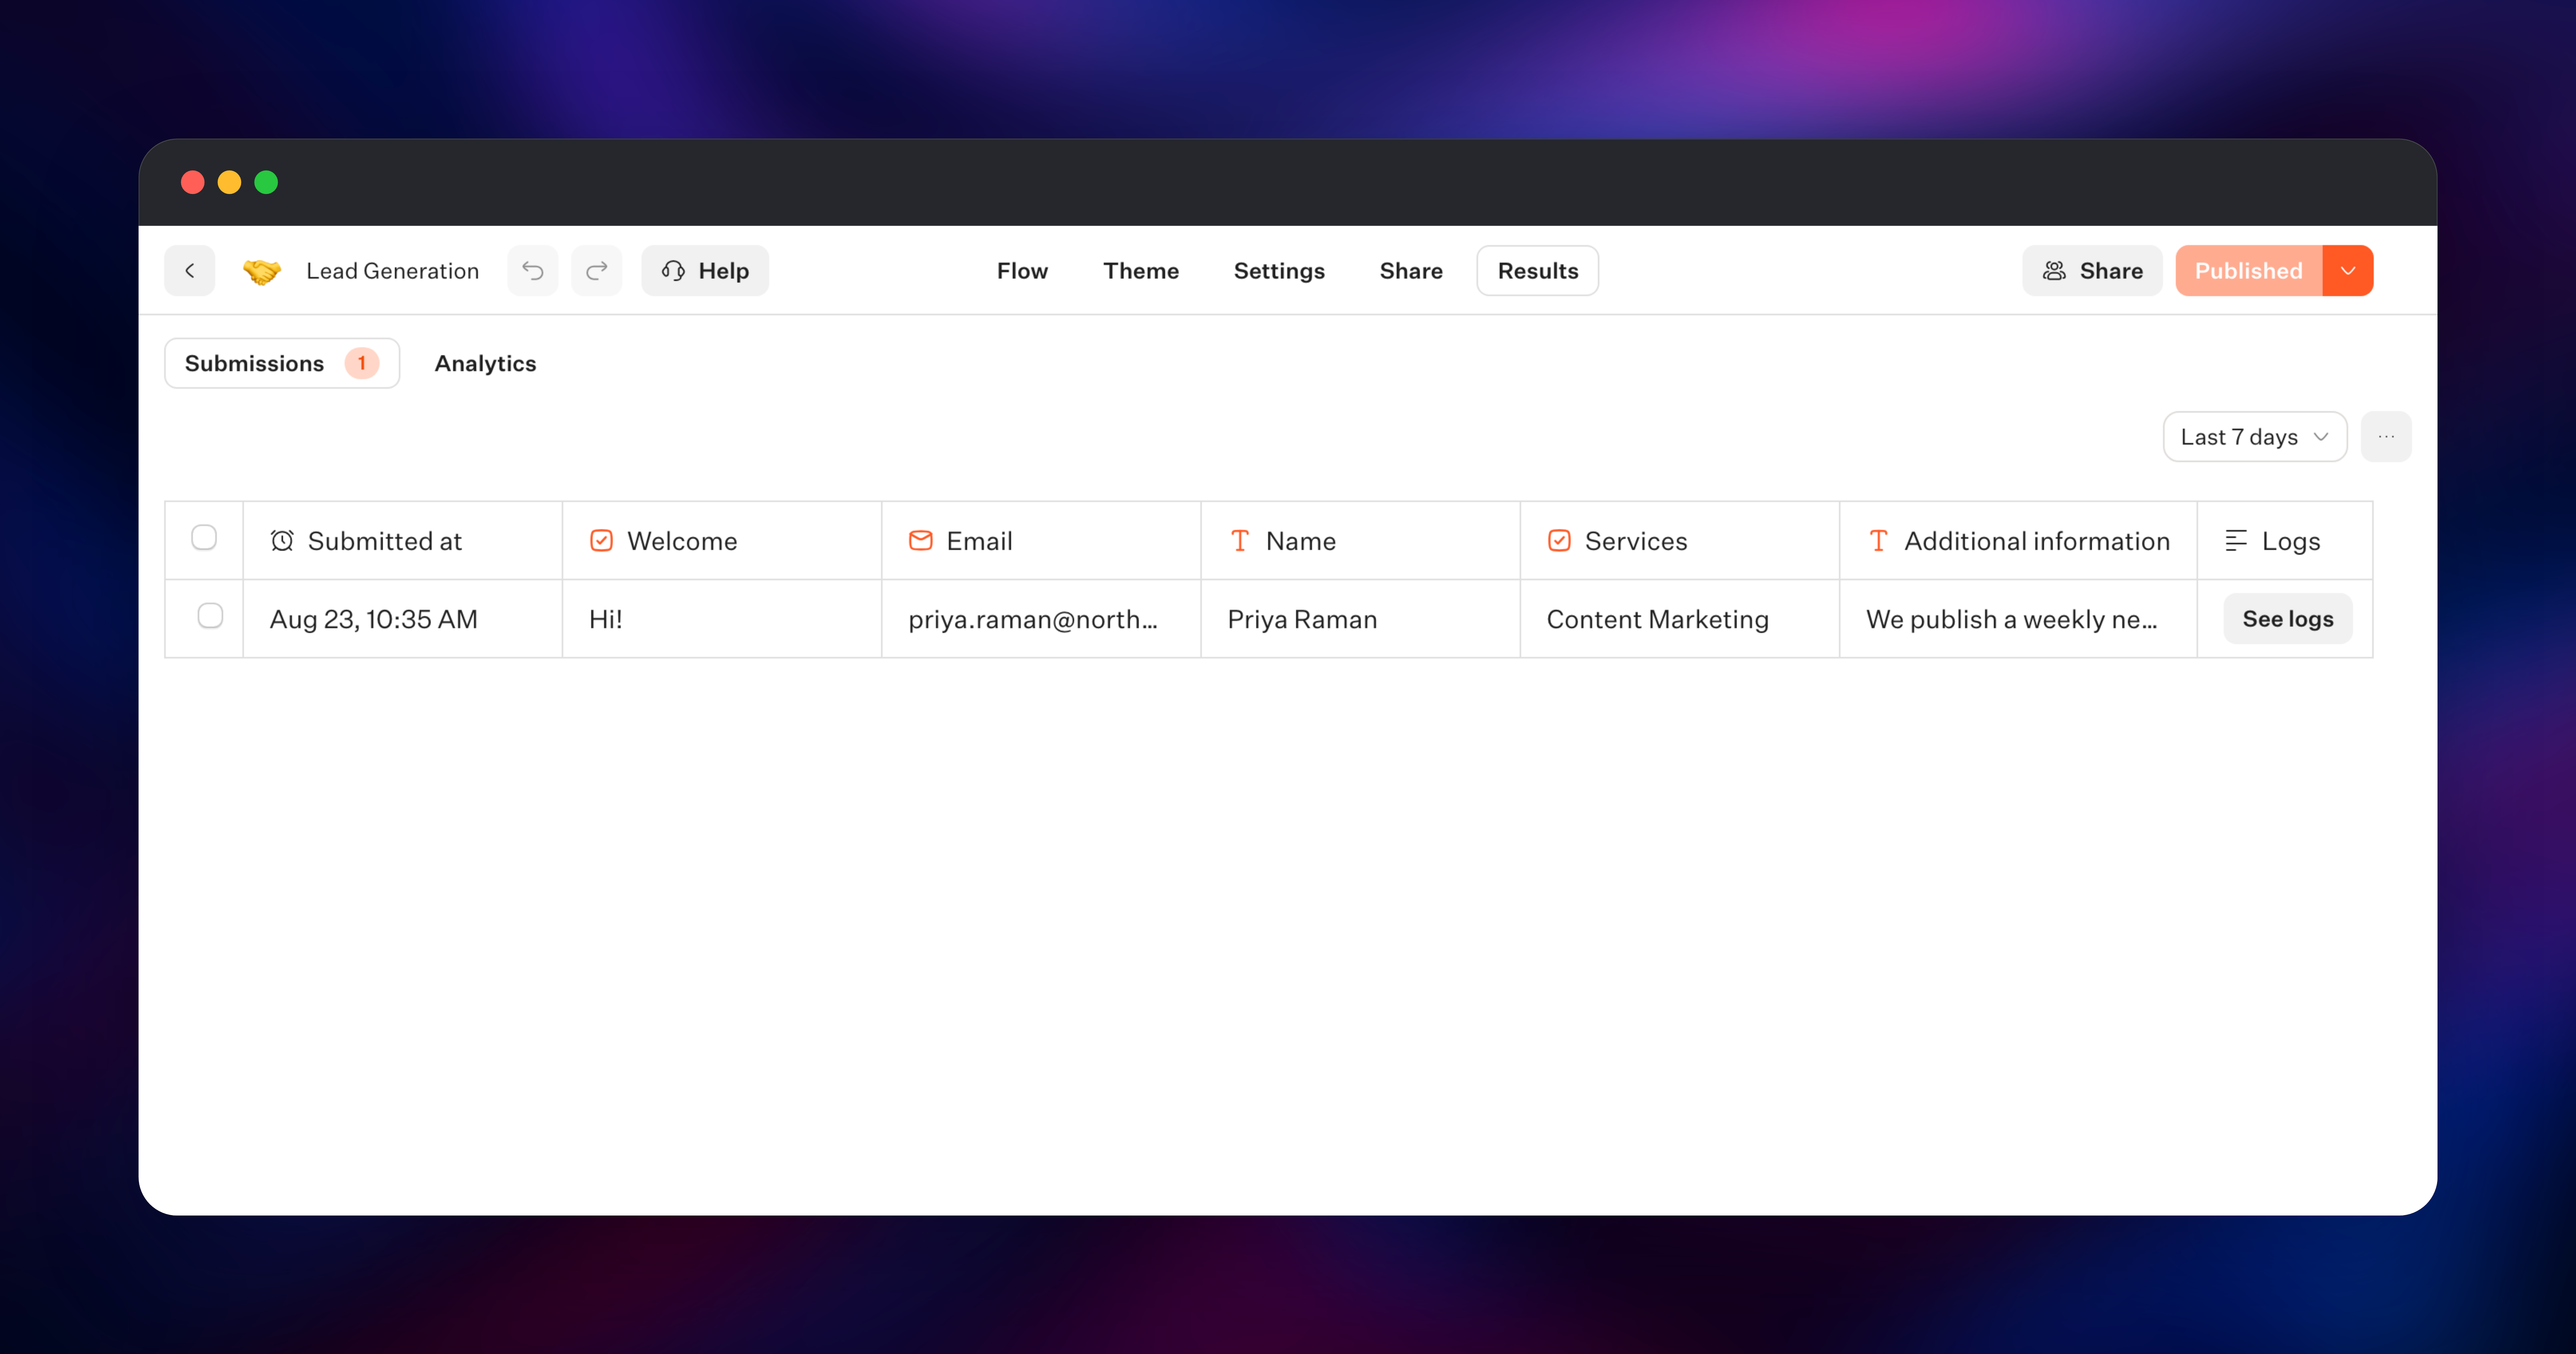Click the Share button with people icon

tap(2092, 271)
